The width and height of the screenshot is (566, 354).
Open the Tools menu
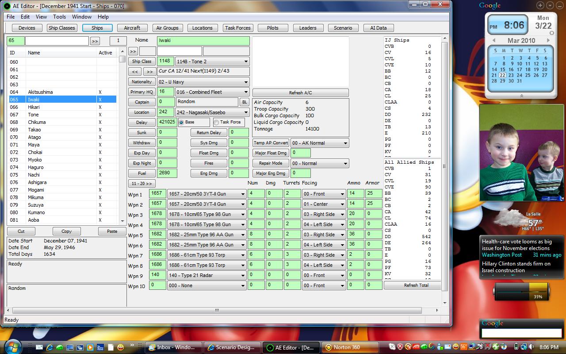tap(59, 17)
